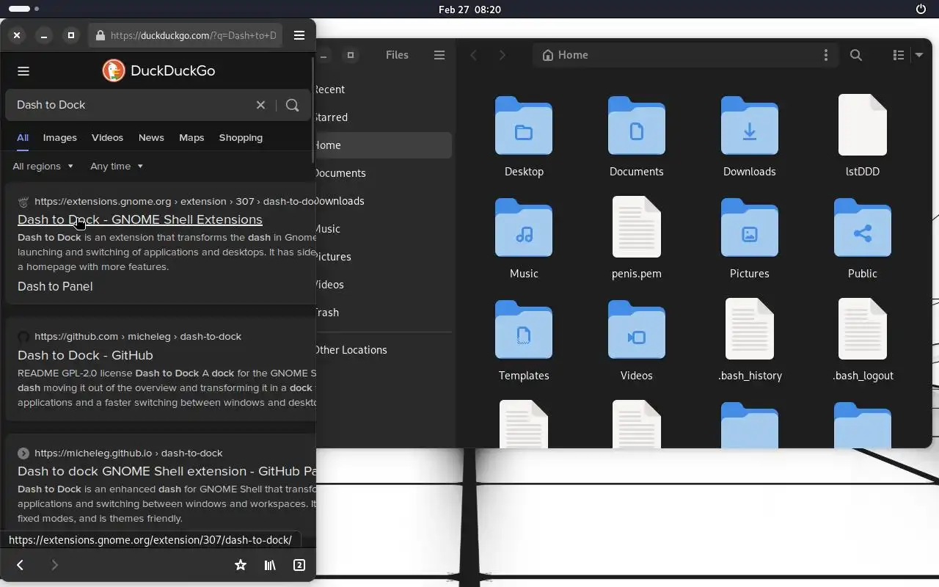Switch to the Images tab
The height and width of the screenshot is (587, 939).
(60, 138)
